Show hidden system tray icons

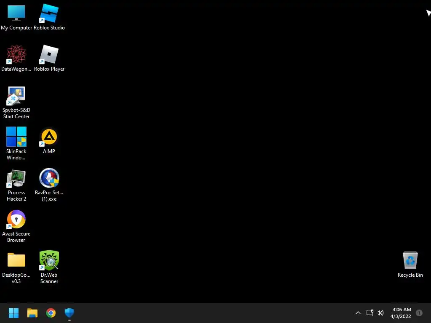358,313
